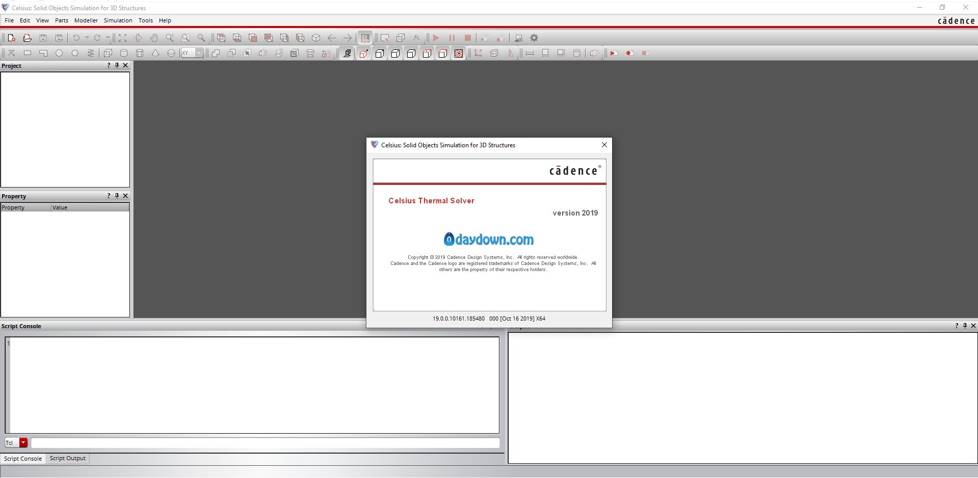Switch to the Script Output tab

click(68, 458)
